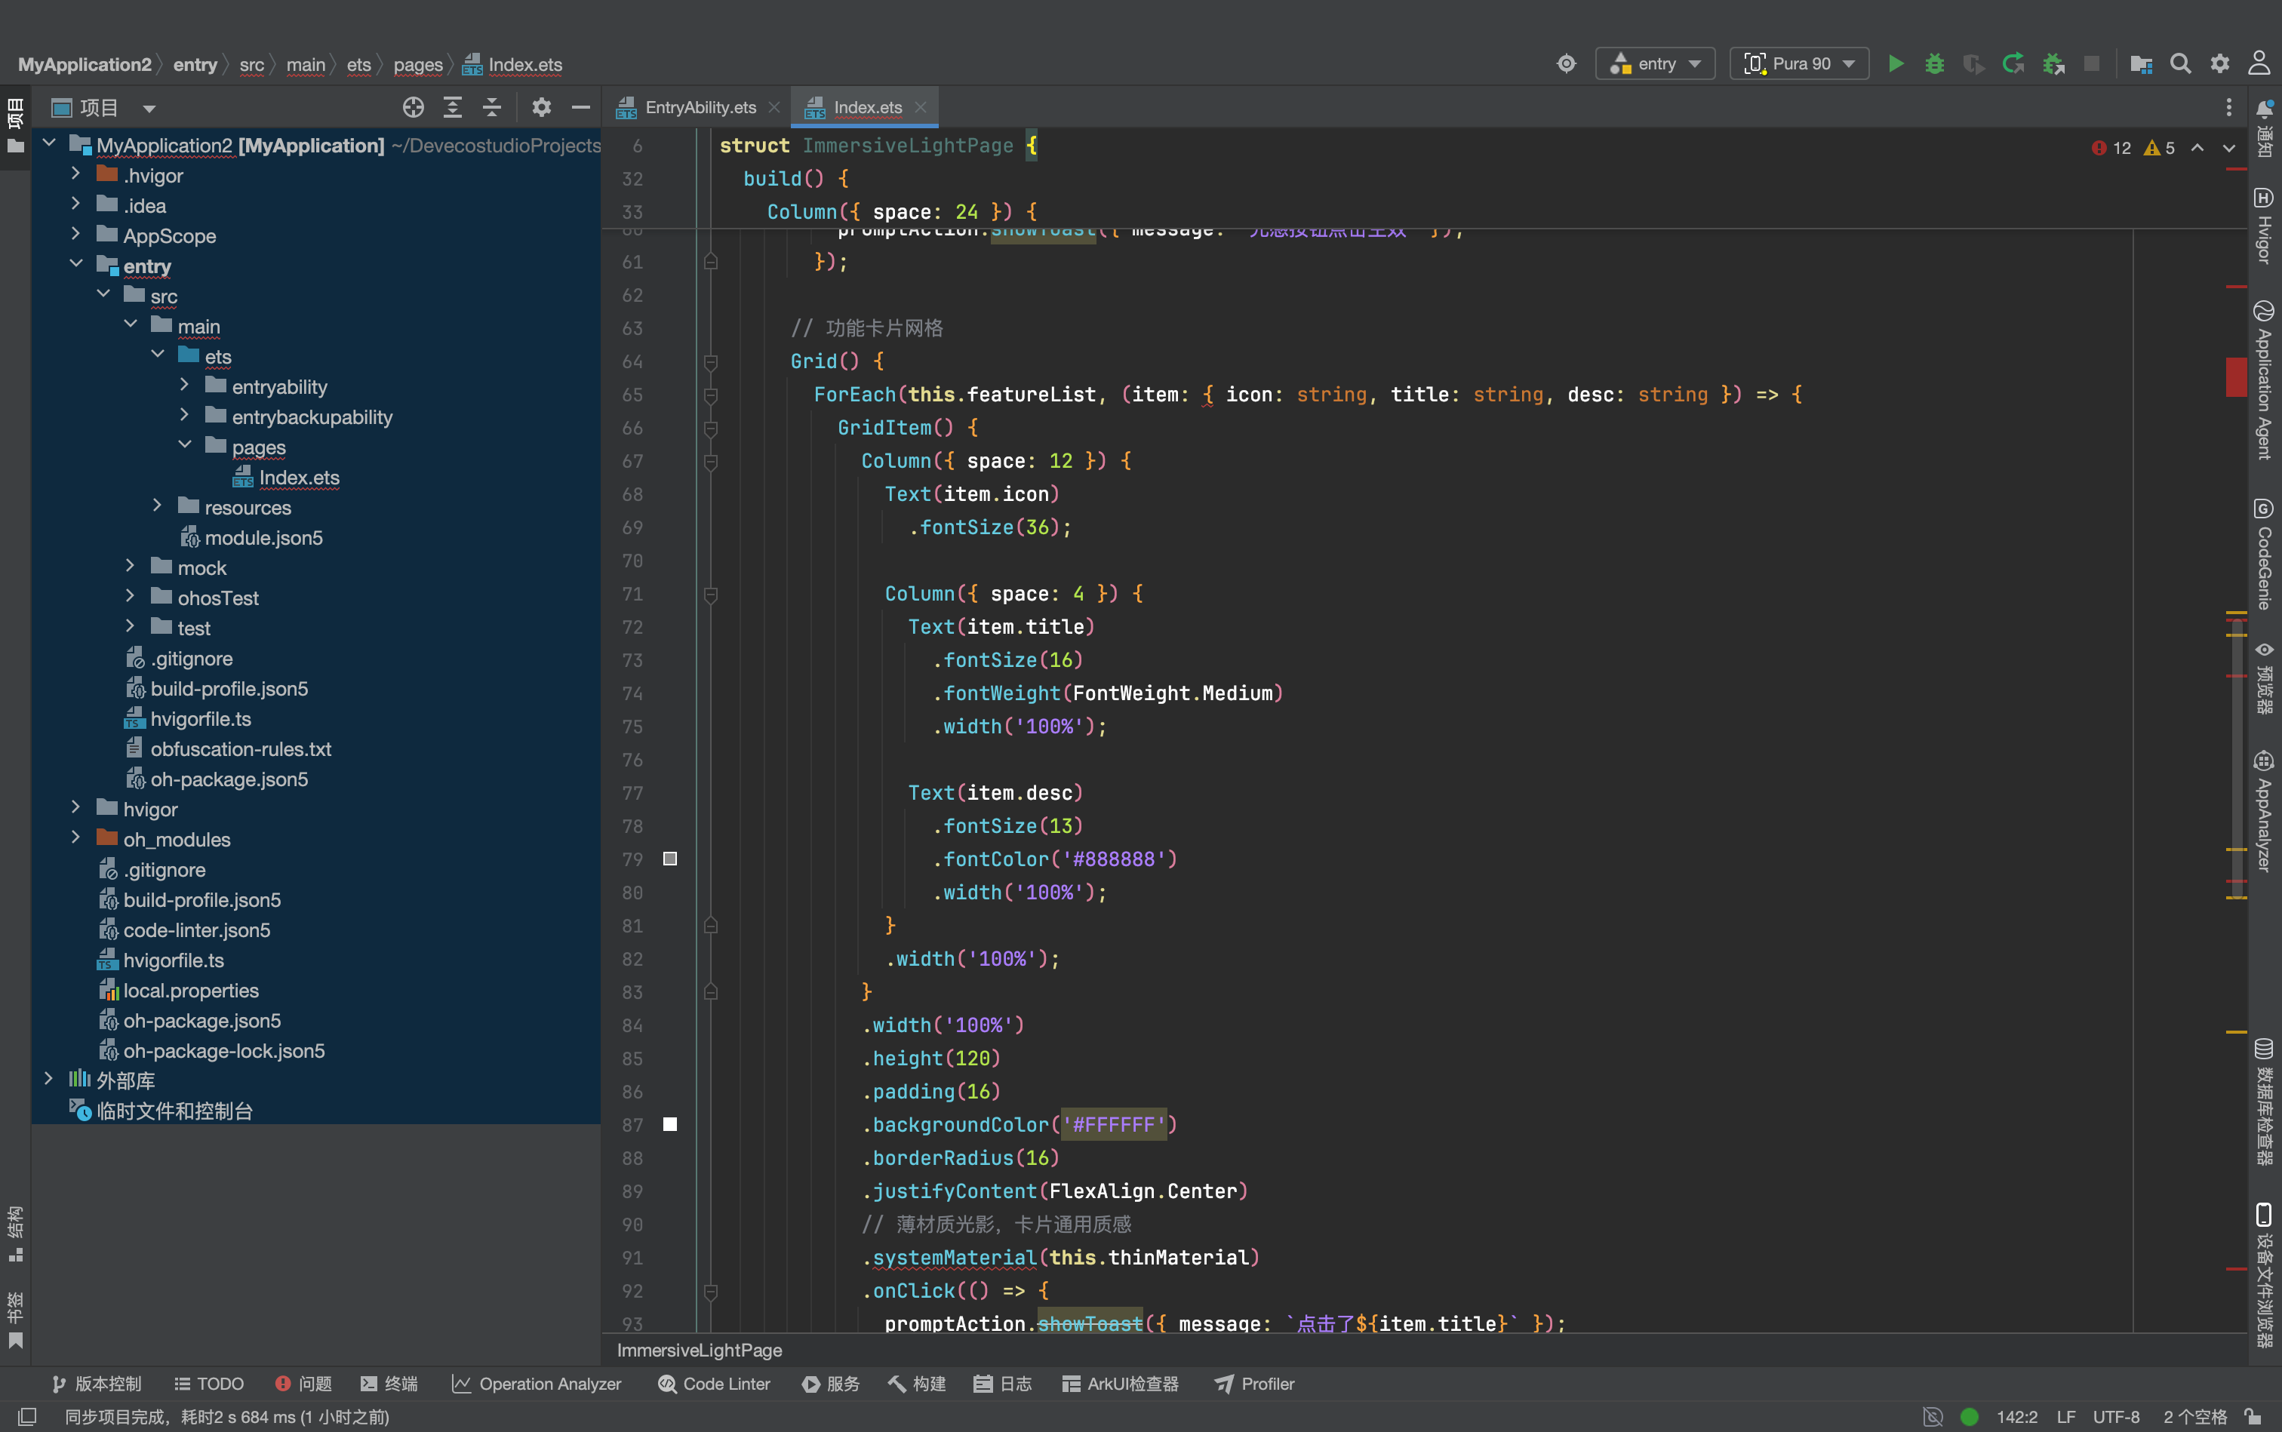
Task: Open the entry run configuration dropdown
Action: pos(1655,63)
